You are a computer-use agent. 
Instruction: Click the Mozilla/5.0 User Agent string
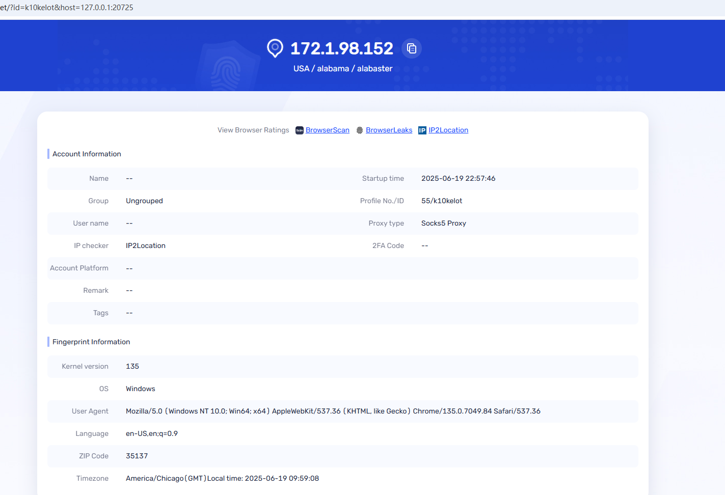pyautogui.click(x=333, y=411)
